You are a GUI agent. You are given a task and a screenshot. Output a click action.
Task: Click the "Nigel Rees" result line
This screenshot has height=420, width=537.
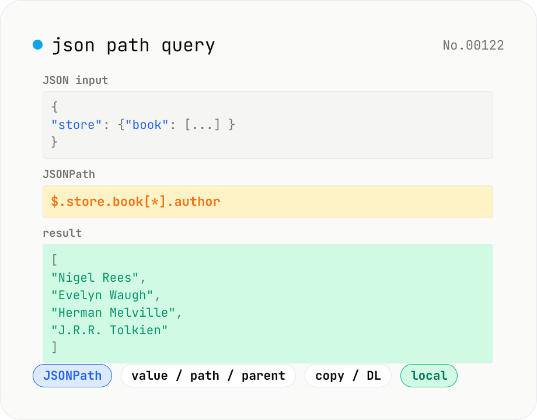click(98, 278)
